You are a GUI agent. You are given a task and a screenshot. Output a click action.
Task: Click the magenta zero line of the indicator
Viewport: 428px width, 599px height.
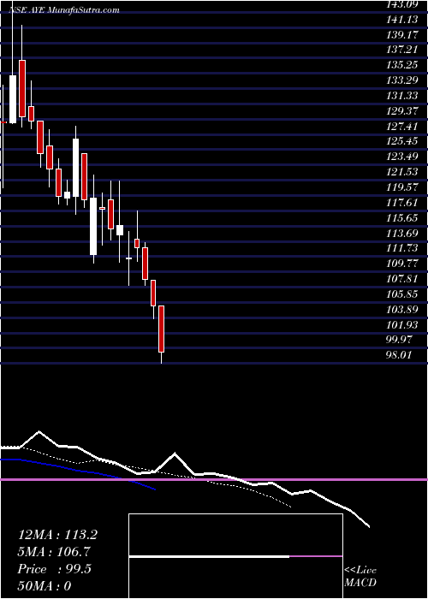[214, 479]
